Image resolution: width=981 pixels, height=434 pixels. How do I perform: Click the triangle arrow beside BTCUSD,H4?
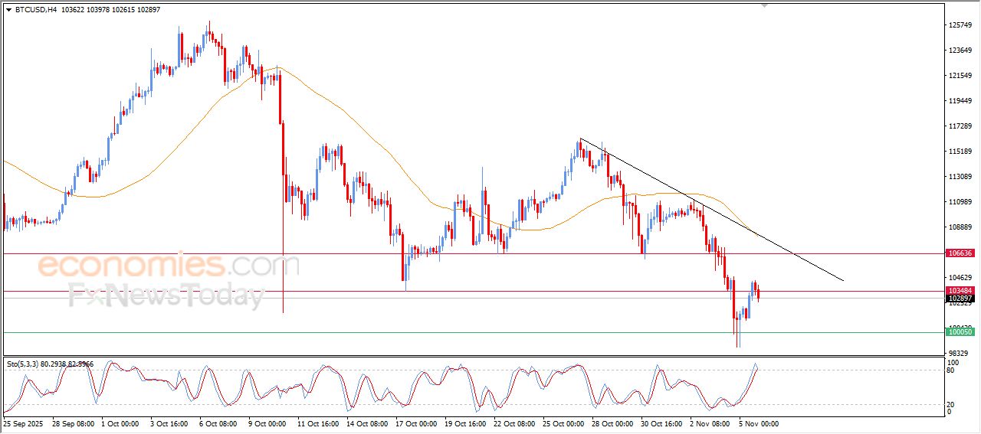coord(8,9)
